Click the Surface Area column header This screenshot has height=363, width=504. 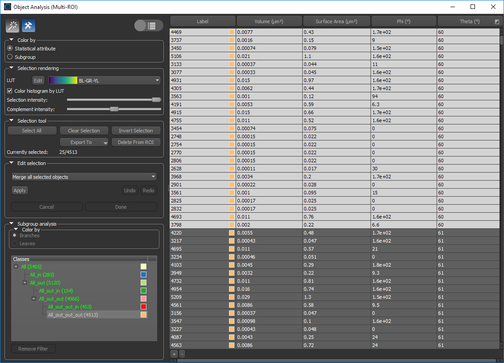click(336, 21)
